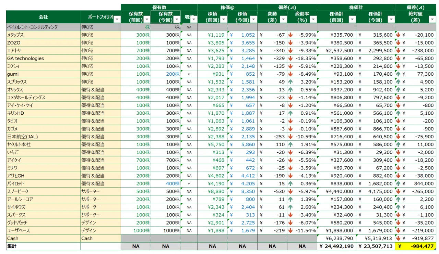The width and height of the screenshot is (439, 254).
Task: Select the ¥8,880 previous price cell
Action: pyautogui.click(x=213, y=191)
